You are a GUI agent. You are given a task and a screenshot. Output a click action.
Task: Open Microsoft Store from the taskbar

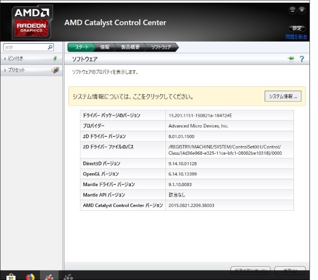[11, 277]
